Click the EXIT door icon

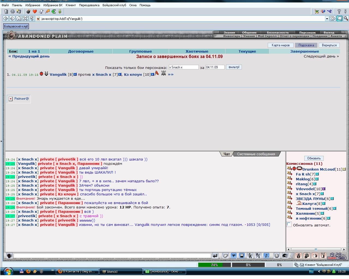(323, 256)
